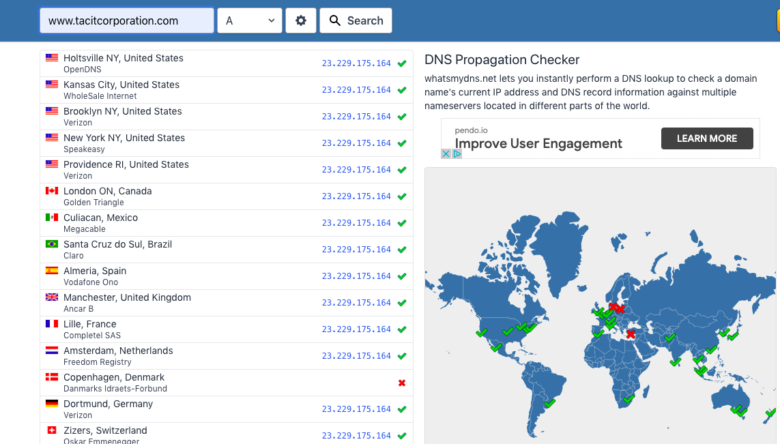Click the Switzerland flag for Zizers
780x444 pixels.
(52, 430)
